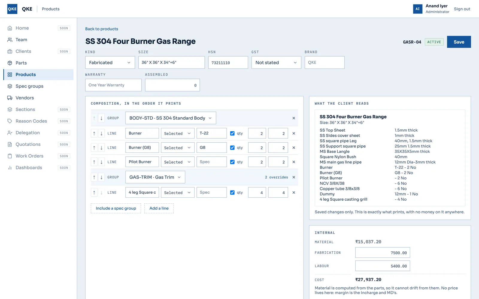Remove the Burner T-22 line
The height and width of the screenshot is (299, 479).
tap(294, 133)
